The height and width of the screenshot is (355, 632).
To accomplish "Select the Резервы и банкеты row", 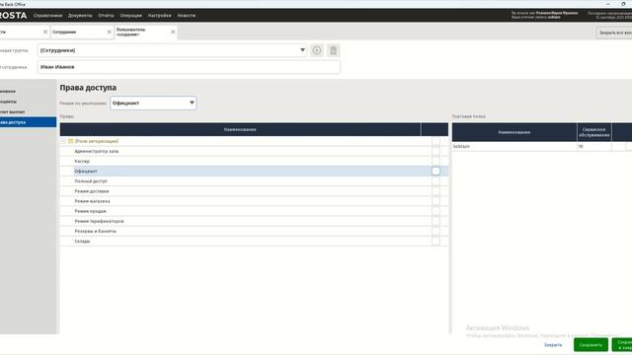I will [x=254, y=232].
